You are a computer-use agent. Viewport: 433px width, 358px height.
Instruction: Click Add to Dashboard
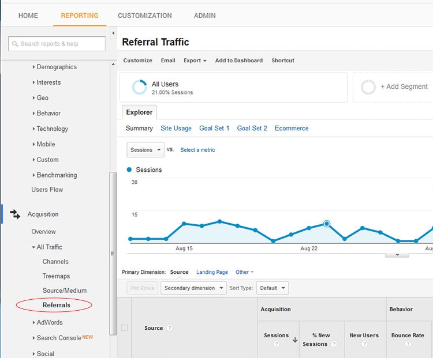click(x=239, y=61)
